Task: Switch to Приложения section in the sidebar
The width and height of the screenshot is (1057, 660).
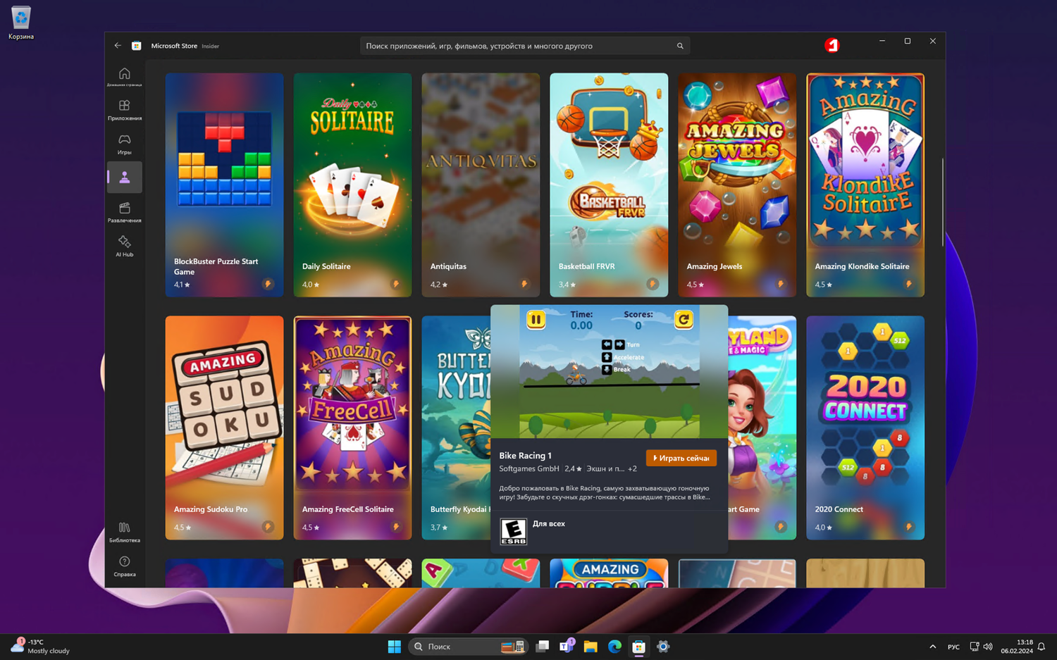Action: [125, 110]
